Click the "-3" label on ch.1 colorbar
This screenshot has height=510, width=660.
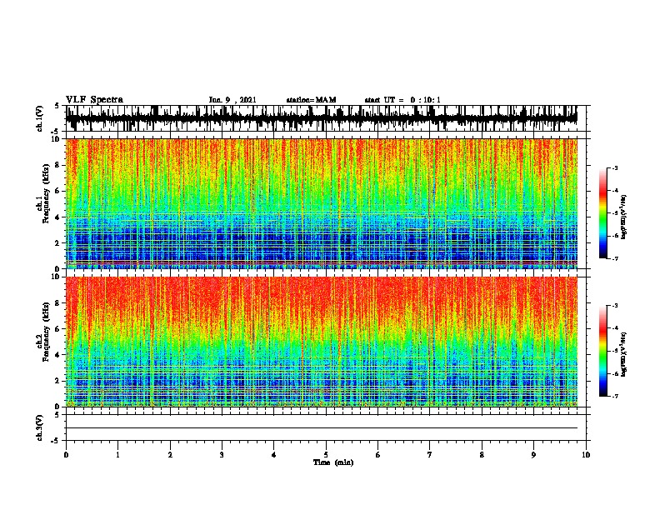pyautogui.click(x=614, y=168)
